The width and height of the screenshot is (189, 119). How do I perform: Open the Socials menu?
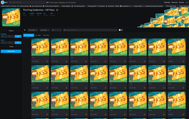pos(181,2)
